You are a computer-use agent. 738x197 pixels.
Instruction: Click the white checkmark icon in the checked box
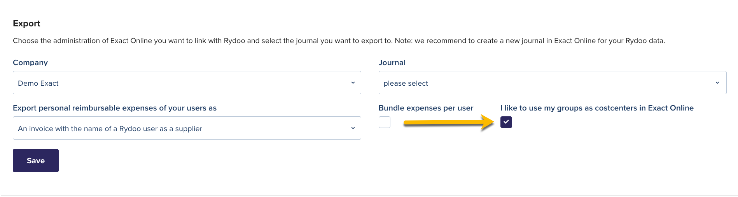[506, 122]
